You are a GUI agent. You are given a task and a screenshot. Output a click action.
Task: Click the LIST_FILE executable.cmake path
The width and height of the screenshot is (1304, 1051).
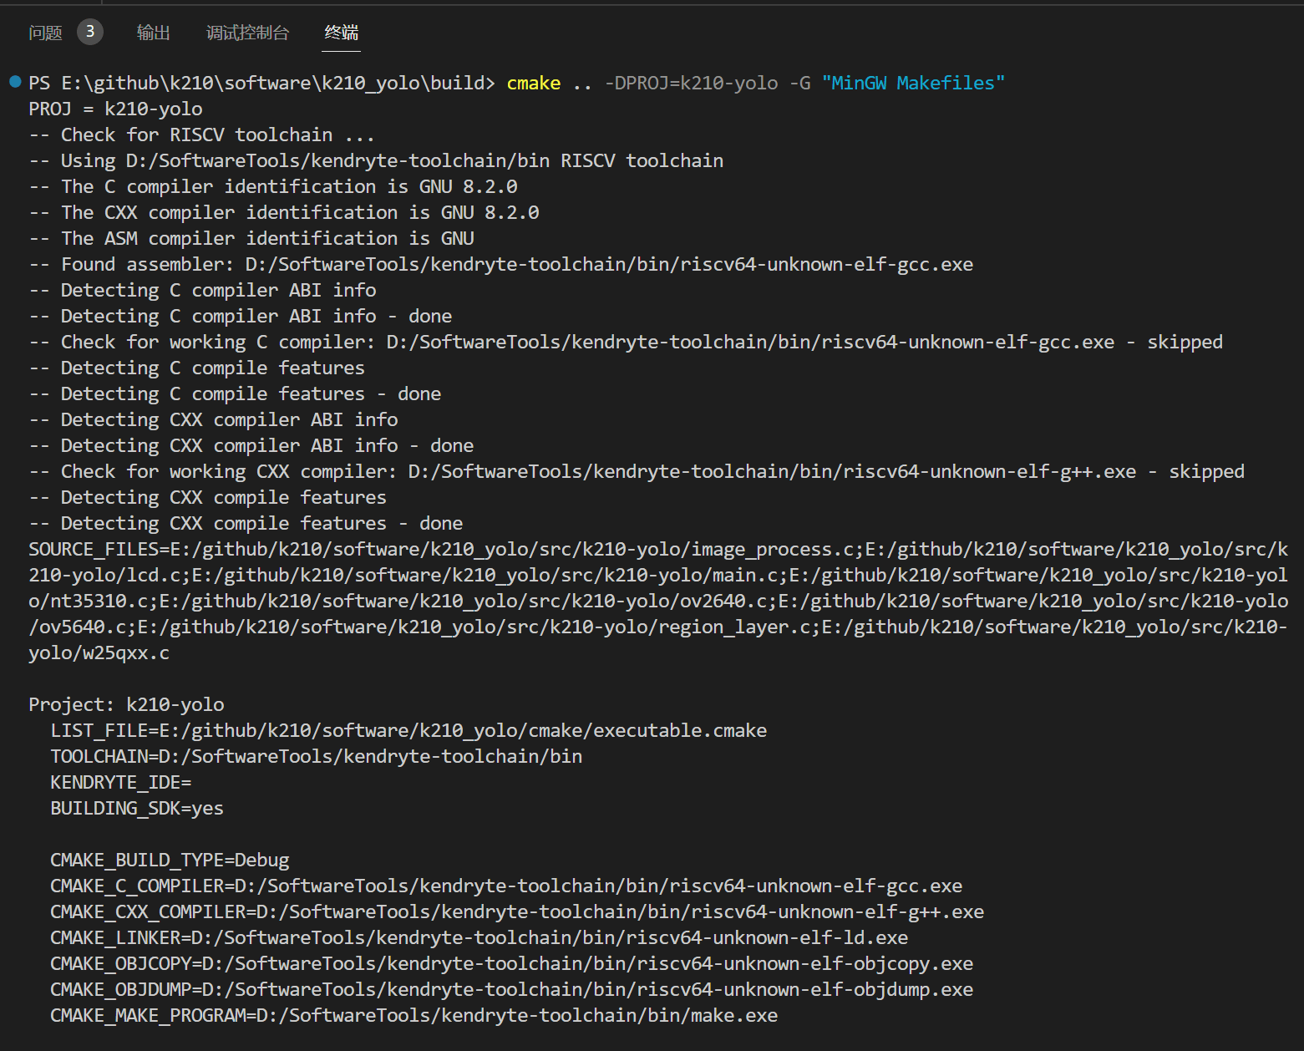(x=463, y=731)
